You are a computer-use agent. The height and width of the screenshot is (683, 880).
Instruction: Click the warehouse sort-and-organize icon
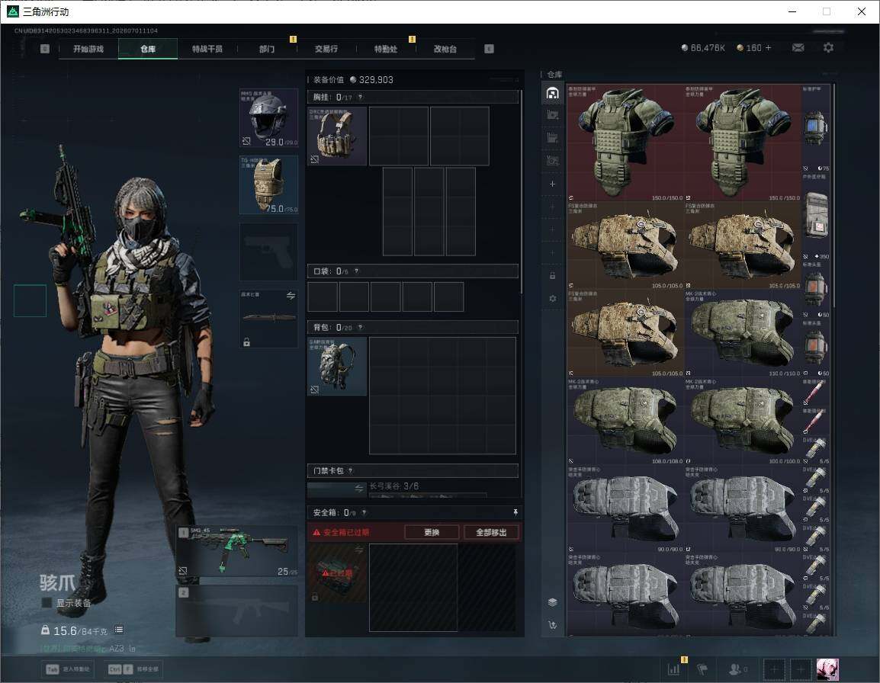click(x=552, y=624)
